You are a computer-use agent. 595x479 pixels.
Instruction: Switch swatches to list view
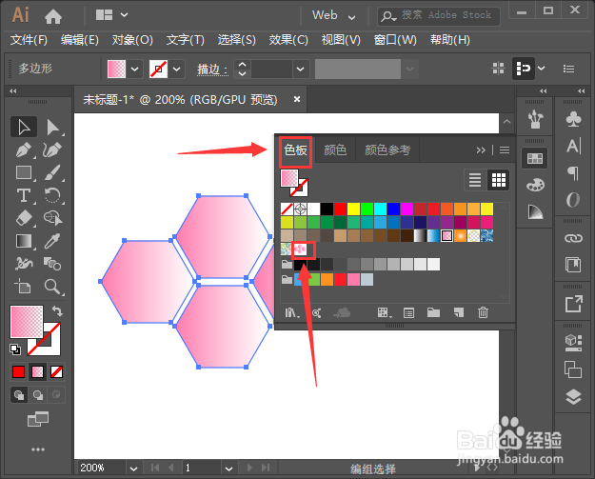pos(475,180)
